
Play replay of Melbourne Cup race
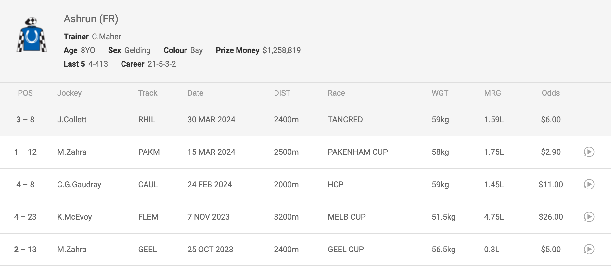(589, 217)
